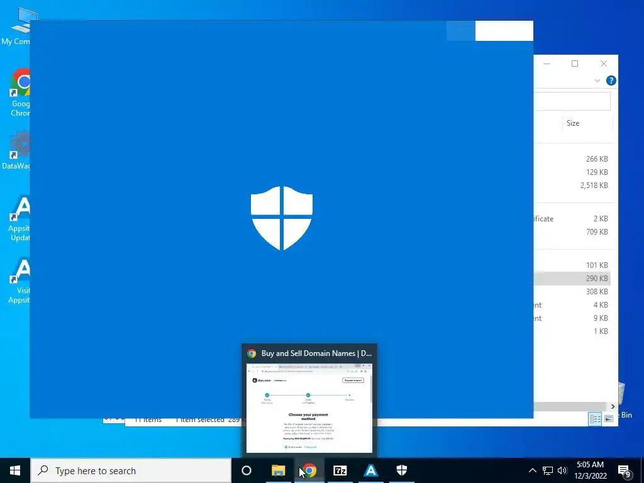644x483 pixels.
Task: Select the Chrome preview thumbnail for dan.com
Action: (x=309, y=408)
